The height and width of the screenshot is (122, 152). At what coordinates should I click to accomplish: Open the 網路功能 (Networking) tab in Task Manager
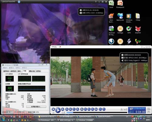point(32,71)
